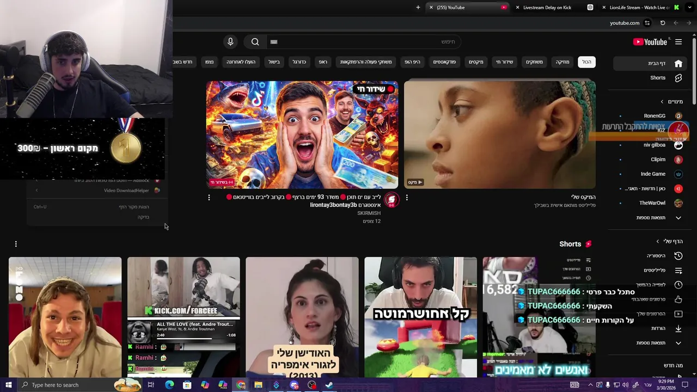The image size is (697, 392).
Task: Open niv gilboa subscription channel
Action: (651, 145)
